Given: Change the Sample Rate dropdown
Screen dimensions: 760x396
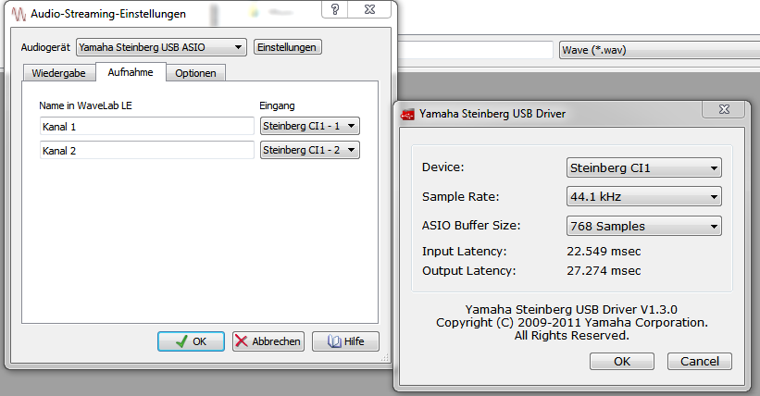Looking at the screenshot, I should [643, 197].
